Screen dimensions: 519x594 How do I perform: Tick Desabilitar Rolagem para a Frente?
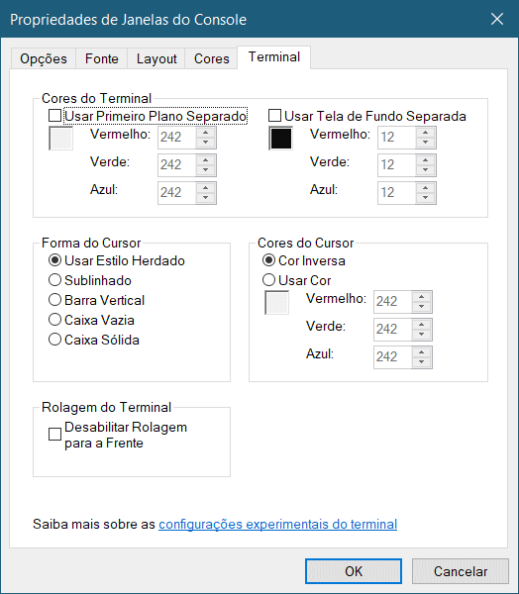coord(55,435)
